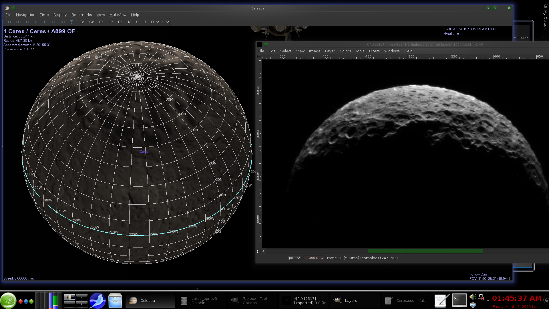Toggle the L labels button
The width and height of the screenshot is (549, 309).
[x=163, y=22]
